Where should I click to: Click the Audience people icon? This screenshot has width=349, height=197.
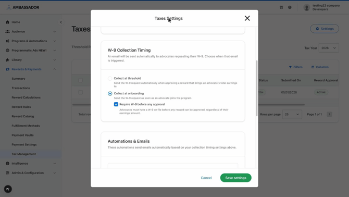click(x=8, y=32)
